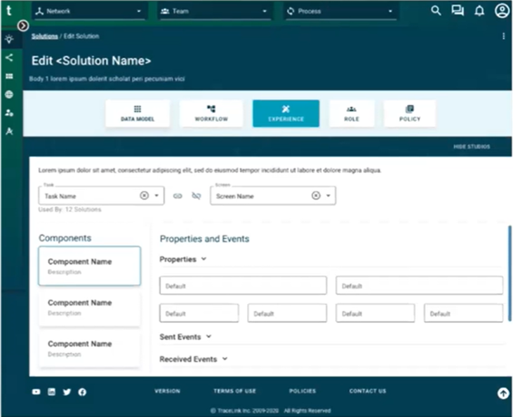The image size is (513, 417).
Task: Open the Version footer link
Action: (167, 391)
